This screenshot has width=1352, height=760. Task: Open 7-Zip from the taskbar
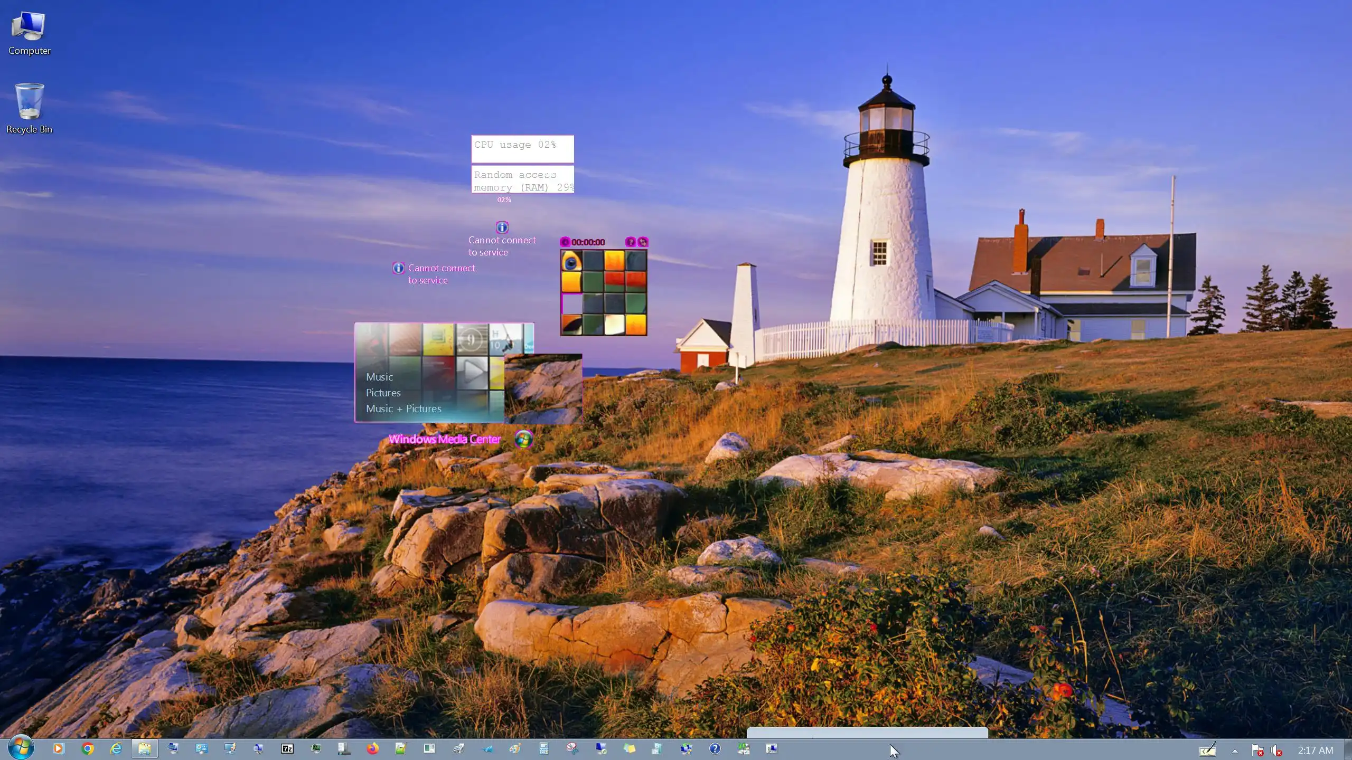287,748
